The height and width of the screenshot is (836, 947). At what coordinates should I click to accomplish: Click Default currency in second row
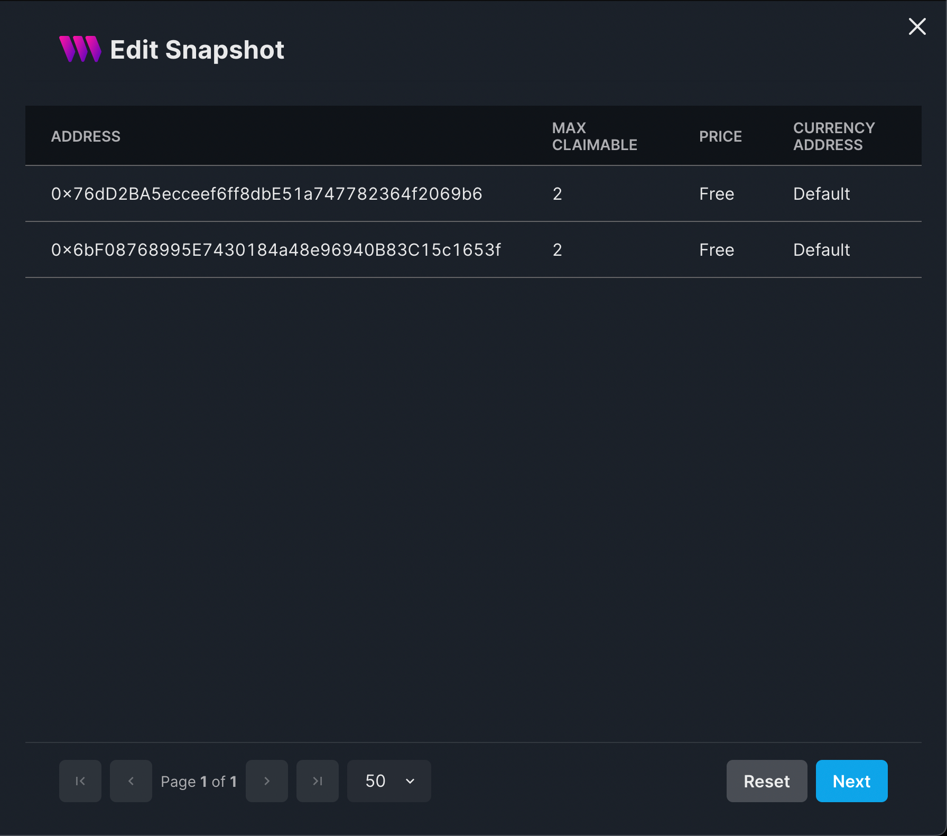point(821,250)
